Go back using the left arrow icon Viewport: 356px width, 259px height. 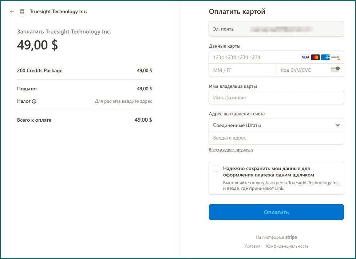coord(12,11)
